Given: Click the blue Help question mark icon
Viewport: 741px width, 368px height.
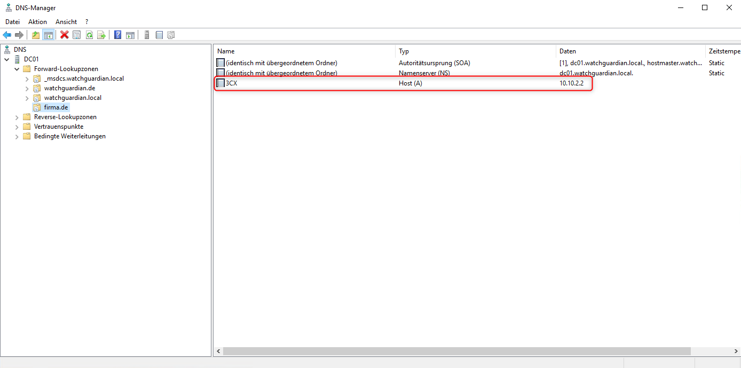Looking at the screenshot, I should point(117,35).
